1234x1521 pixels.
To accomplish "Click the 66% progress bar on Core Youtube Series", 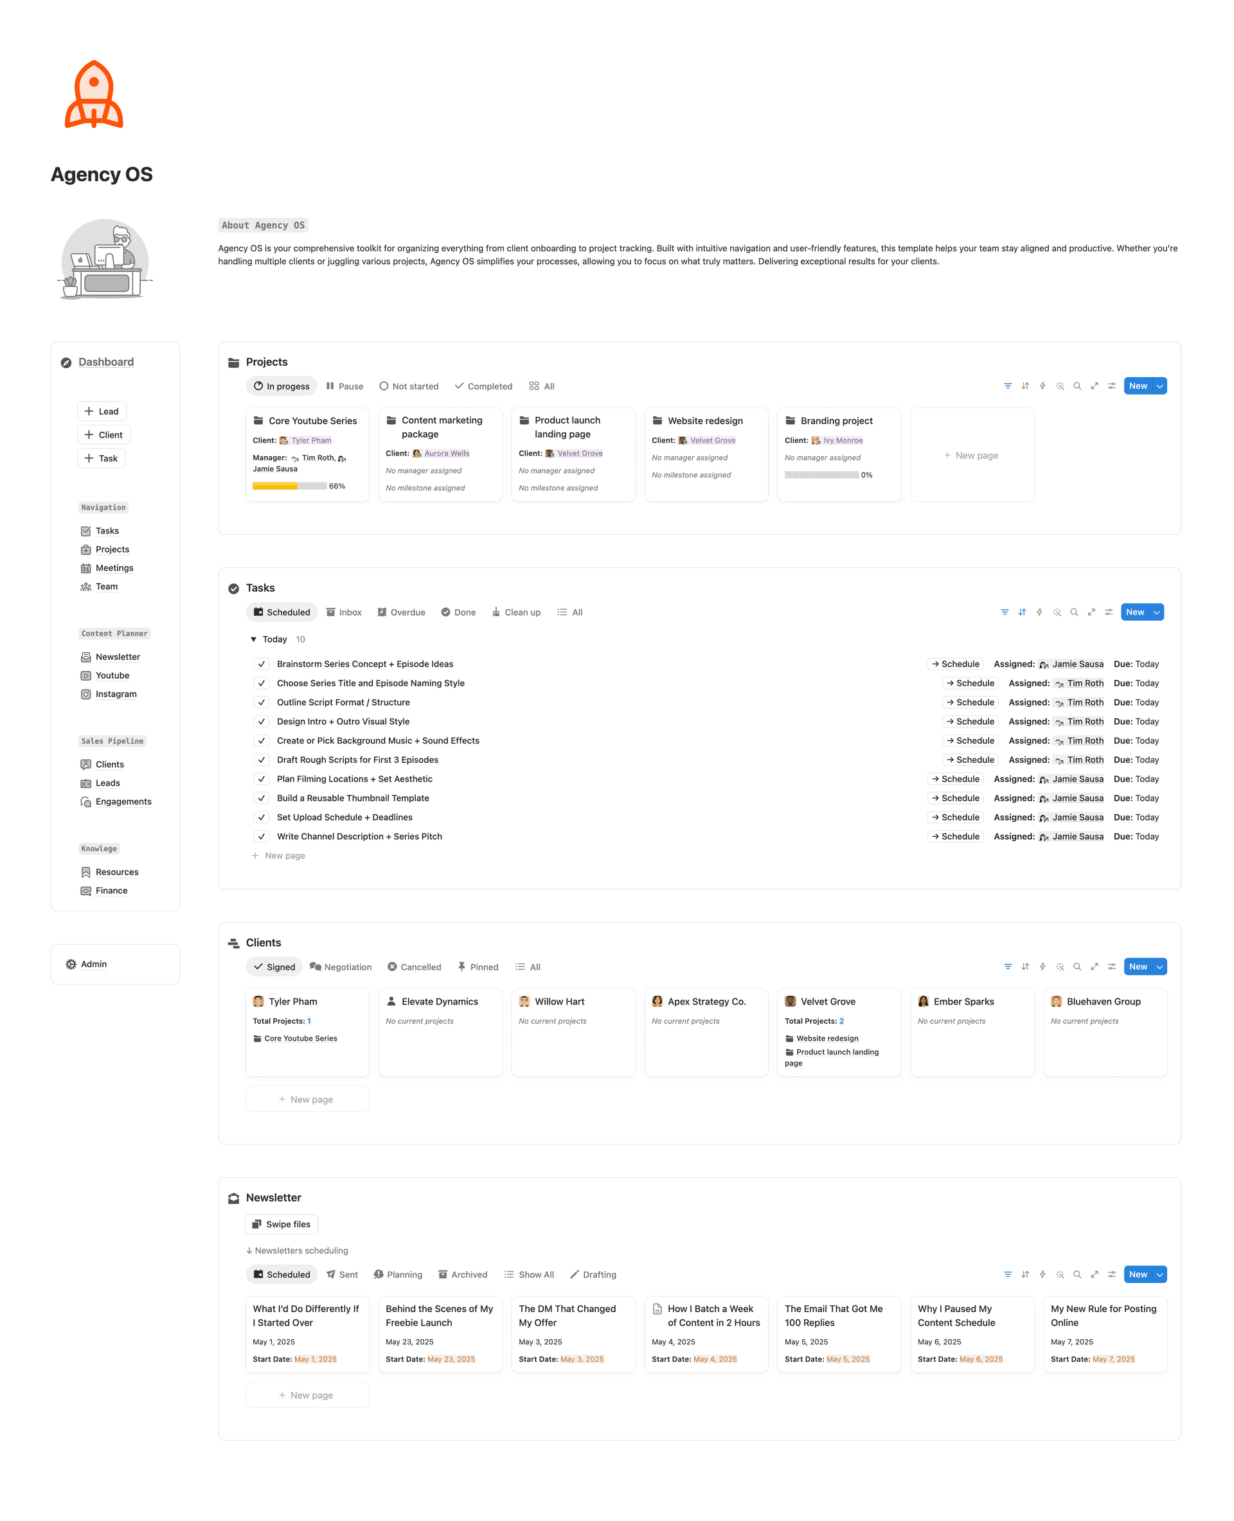I will pos(290,486).
